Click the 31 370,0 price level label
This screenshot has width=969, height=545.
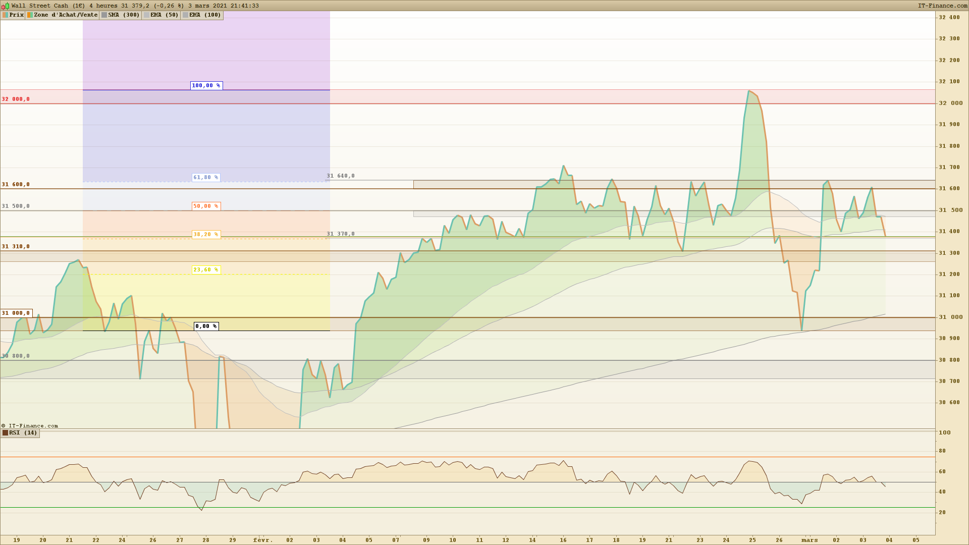(341, 234)
